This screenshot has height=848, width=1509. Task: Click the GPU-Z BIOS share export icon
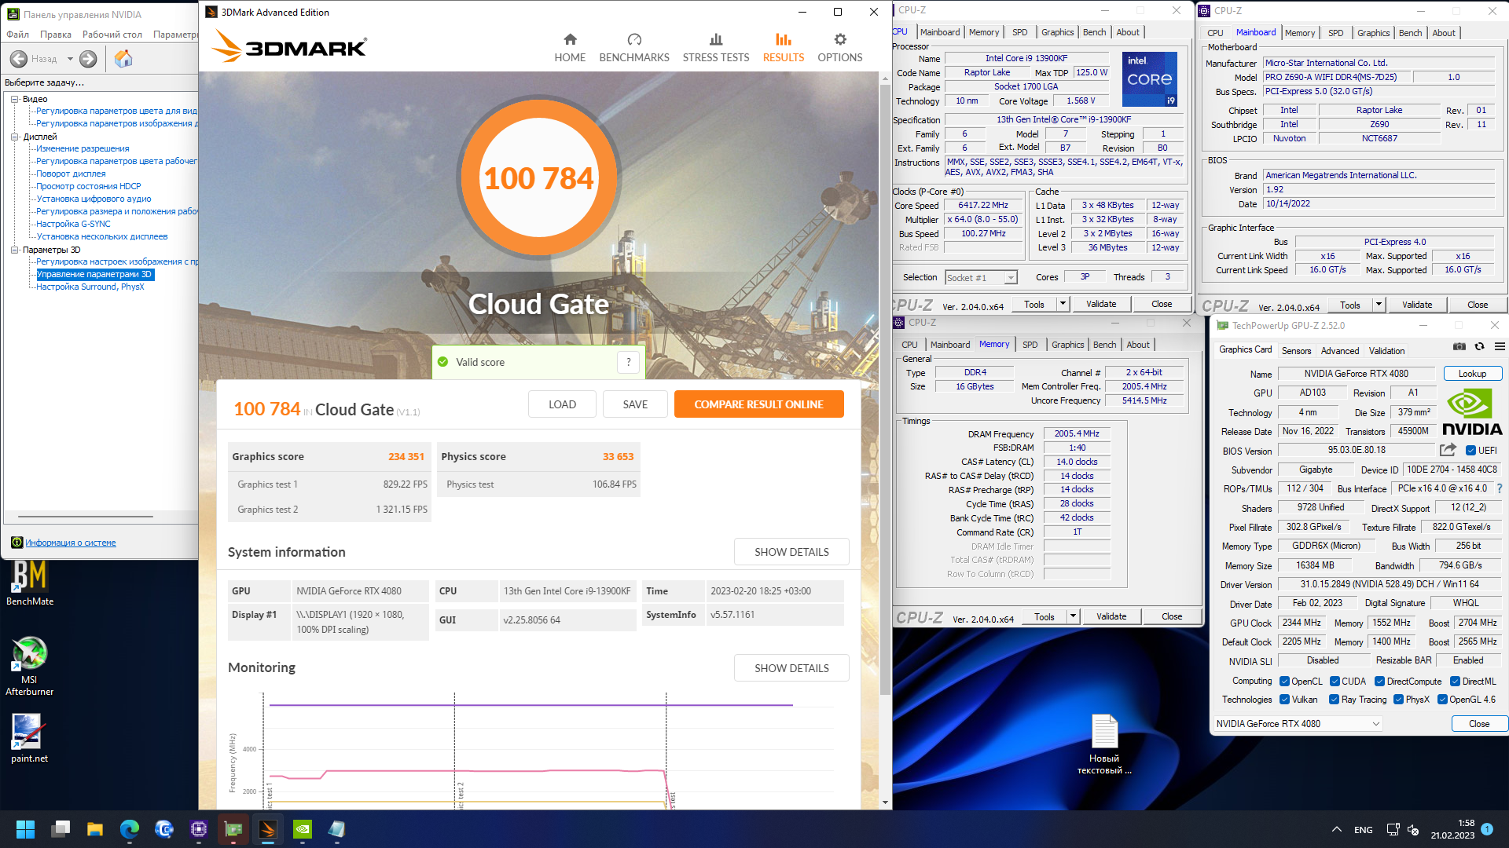click(x=1447, y=450)
